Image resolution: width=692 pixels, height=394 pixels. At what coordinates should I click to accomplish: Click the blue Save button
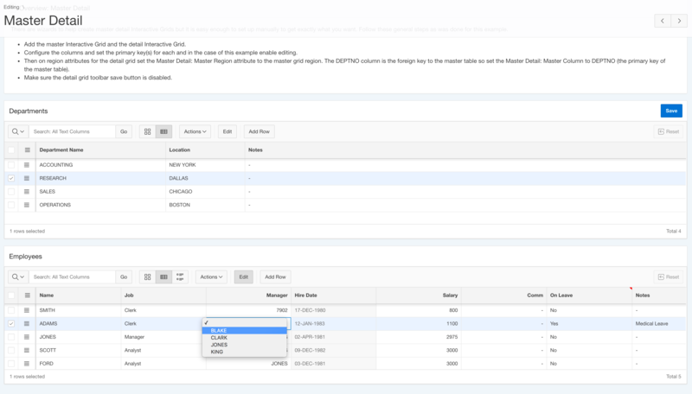[670, 111]
